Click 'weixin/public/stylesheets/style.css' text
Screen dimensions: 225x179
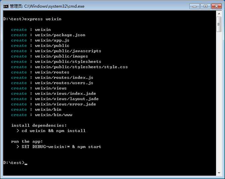click(x=81, y=67)
